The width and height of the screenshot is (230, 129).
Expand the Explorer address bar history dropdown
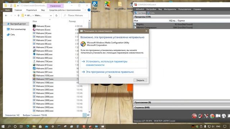coord(51,15)
